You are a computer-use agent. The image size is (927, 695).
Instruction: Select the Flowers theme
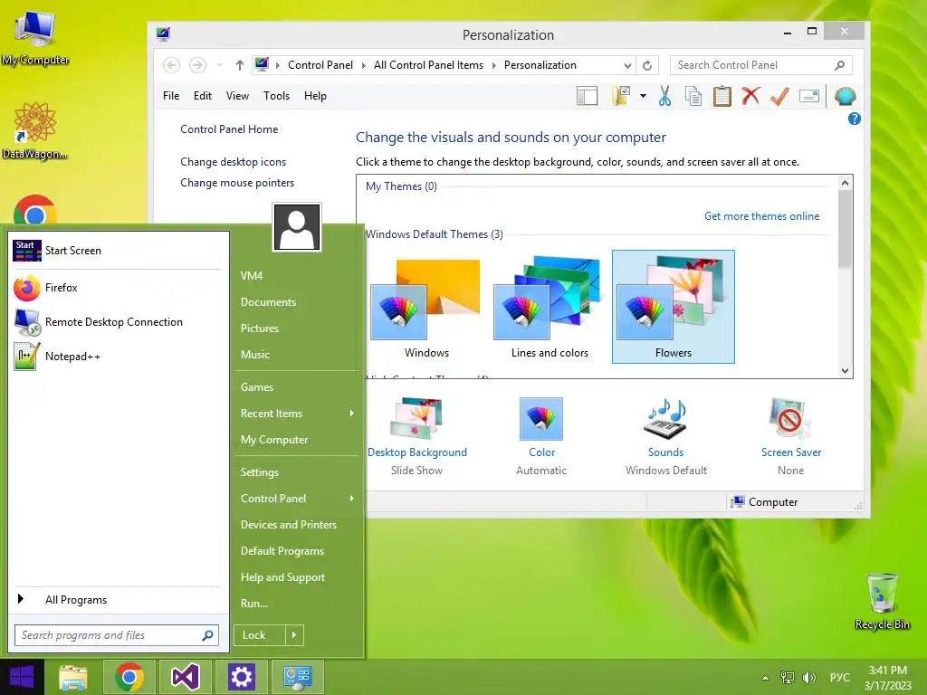673,308
